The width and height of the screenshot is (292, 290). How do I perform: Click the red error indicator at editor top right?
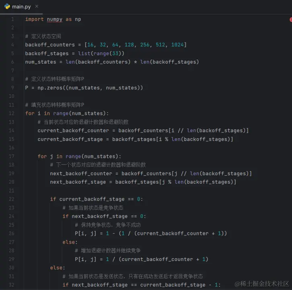click(x=291, y=19)
